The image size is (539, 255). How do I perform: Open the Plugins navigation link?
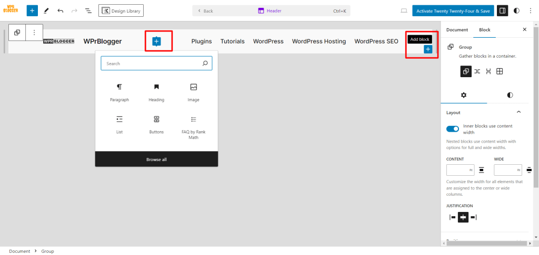click(202, 41)
